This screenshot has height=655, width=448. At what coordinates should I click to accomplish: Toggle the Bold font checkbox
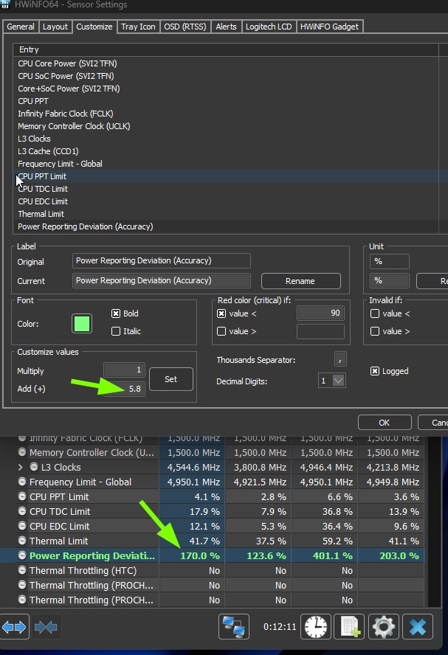pos(116,313)
